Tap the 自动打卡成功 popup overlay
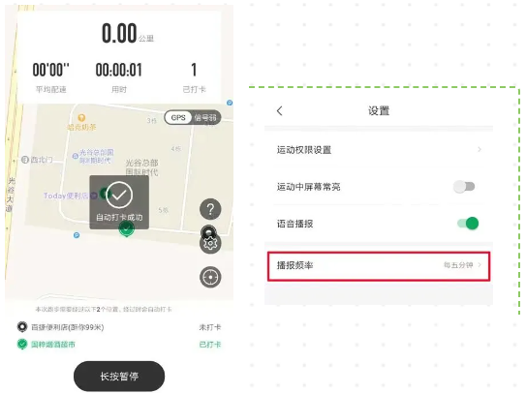Viewport: 526px width, 393px height. click(119, 202)
